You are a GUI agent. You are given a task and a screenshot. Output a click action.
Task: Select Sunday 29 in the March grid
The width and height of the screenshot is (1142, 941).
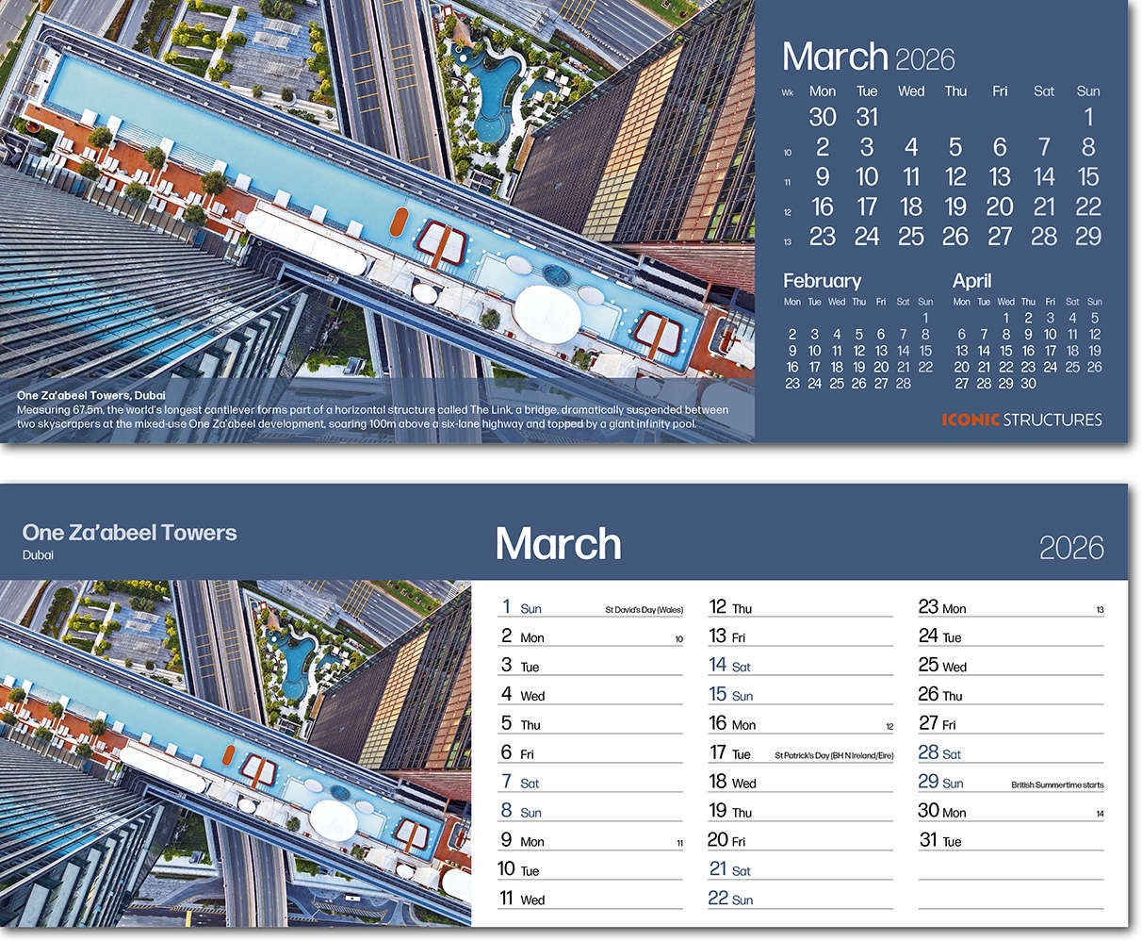tap(1088, 236)
